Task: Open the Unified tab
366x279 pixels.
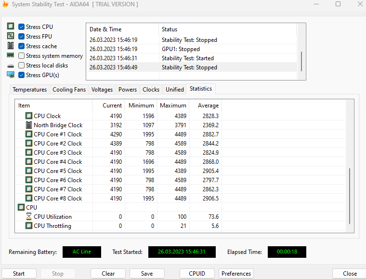Action: click(175, 90)
